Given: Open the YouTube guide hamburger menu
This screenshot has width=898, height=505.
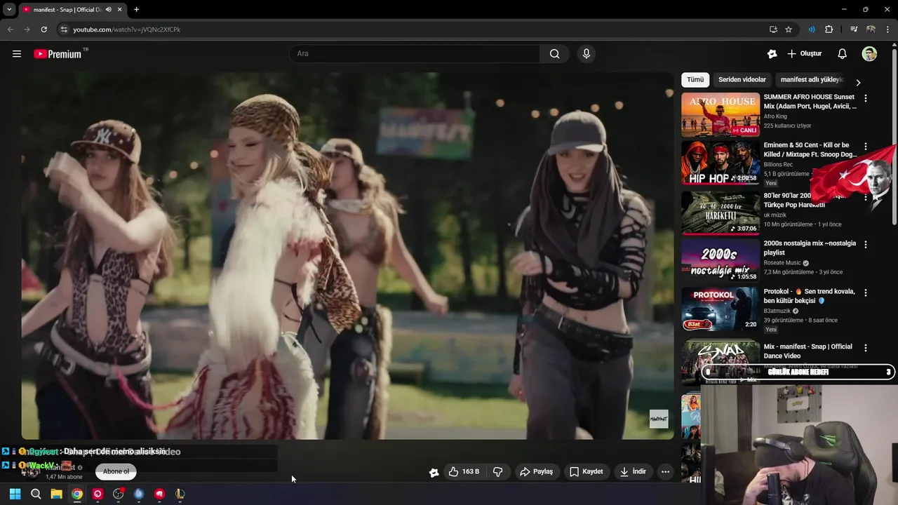Looking at the screenshot, I should coord(17,53).
